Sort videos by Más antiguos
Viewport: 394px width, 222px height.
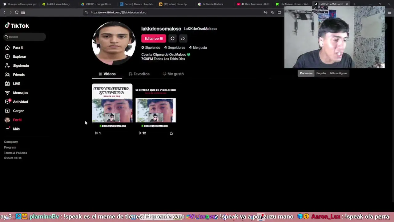tap(338, 73)
